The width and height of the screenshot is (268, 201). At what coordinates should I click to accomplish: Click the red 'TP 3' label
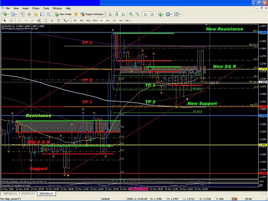[87, 43]
